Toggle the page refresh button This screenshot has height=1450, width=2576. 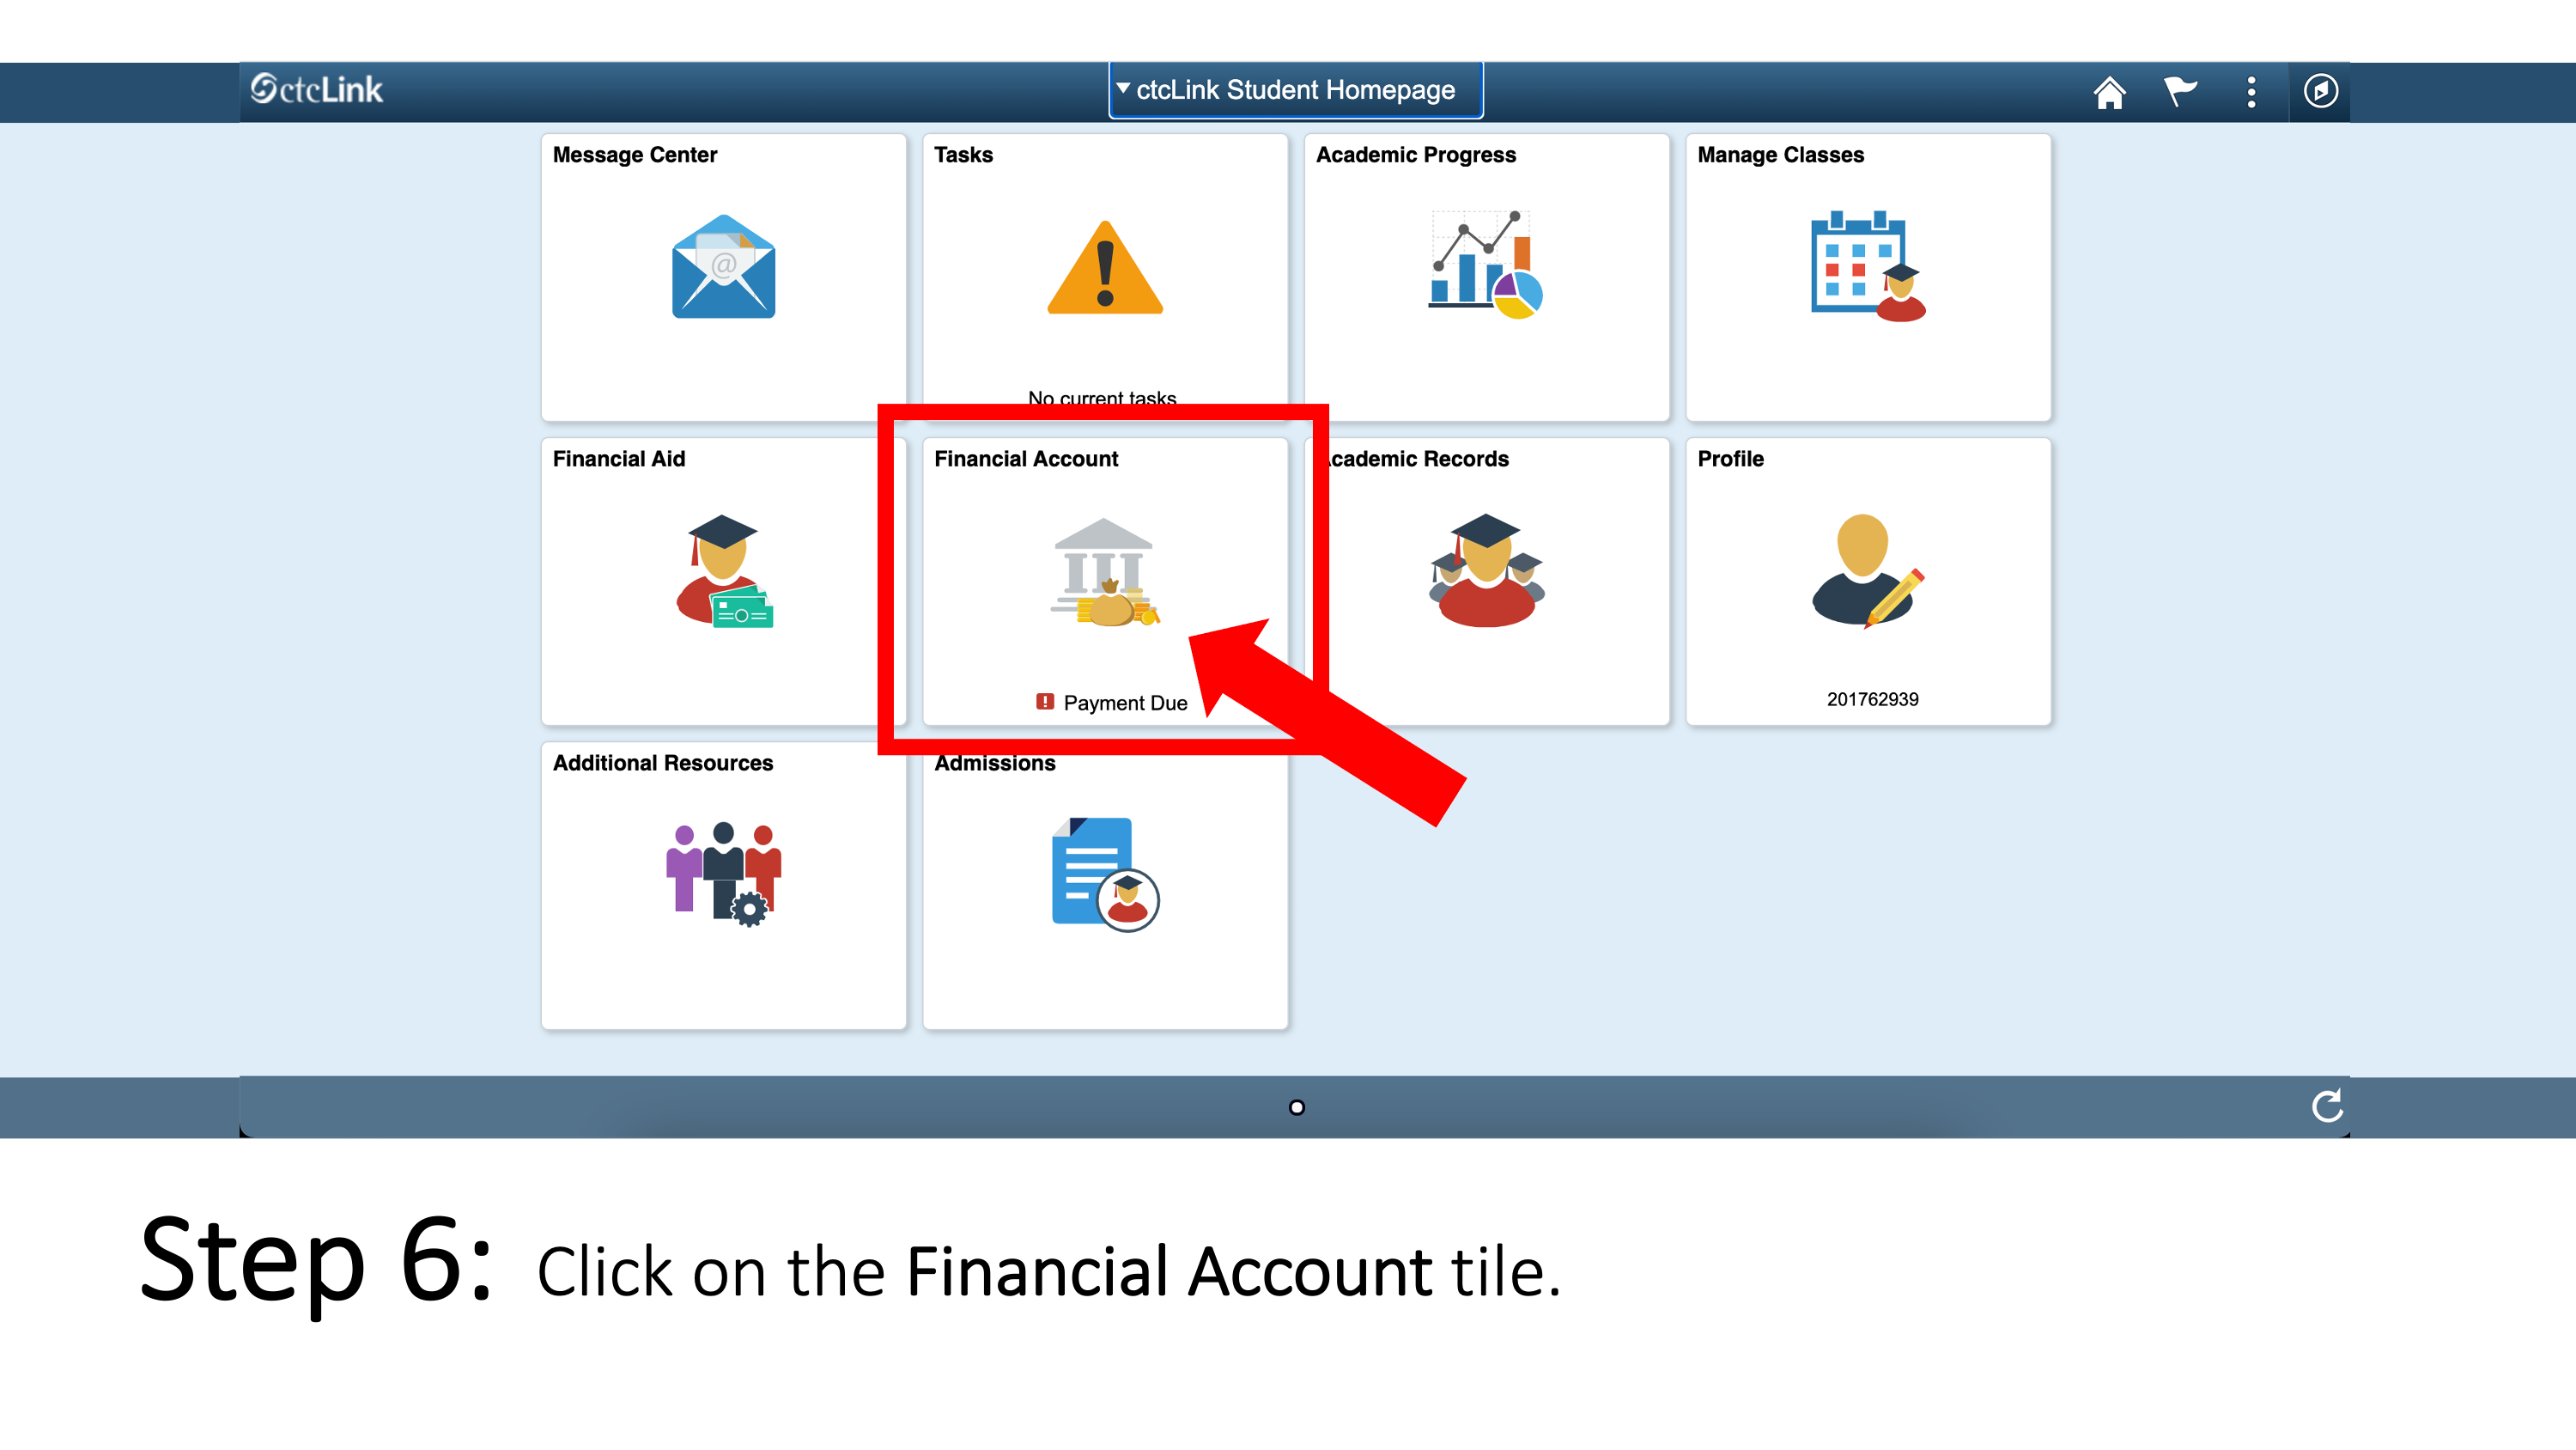2324,1106
